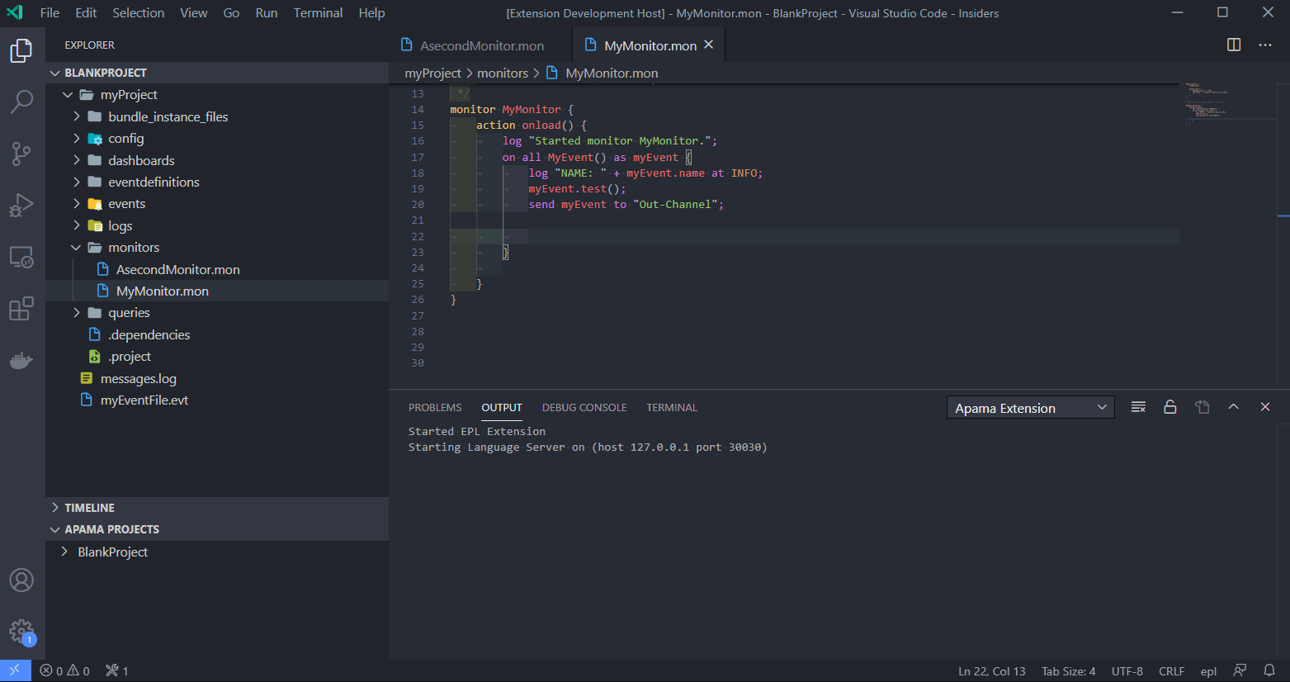Open the File menu
1290x682 pixels.
point(50,12)
